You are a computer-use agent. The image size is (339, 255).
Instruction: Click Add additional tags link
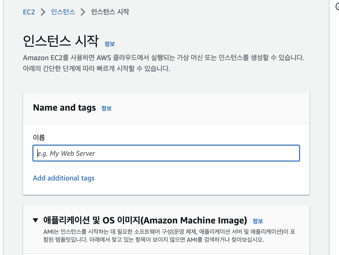(x=64, y=178)
